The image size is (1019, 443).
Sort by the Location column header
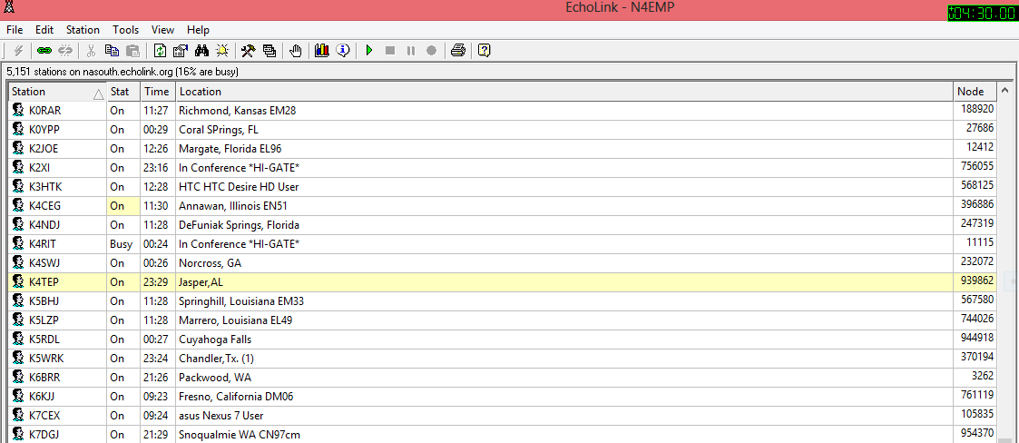pos(564,92)
